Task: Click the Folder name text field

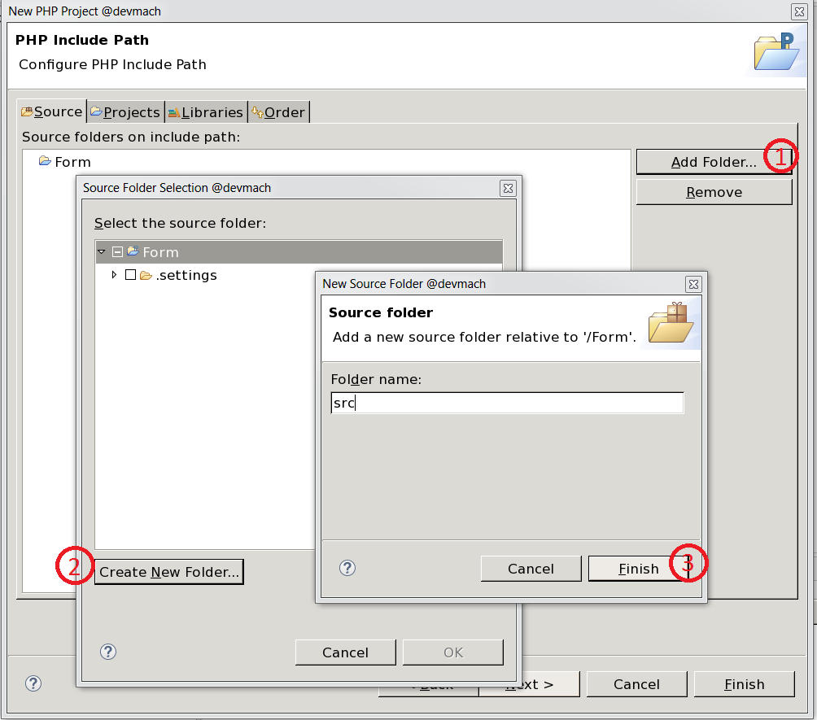Action: coord(507,404)
